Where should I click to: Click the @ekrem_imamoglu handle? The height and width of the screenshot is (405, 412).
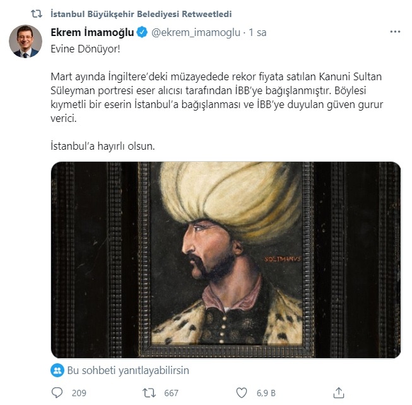click(x=197, y=32)
